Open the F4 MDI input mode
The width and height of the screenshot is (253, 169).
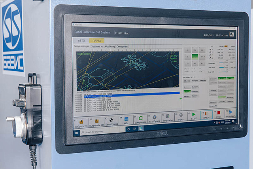(x=126, y=121)
